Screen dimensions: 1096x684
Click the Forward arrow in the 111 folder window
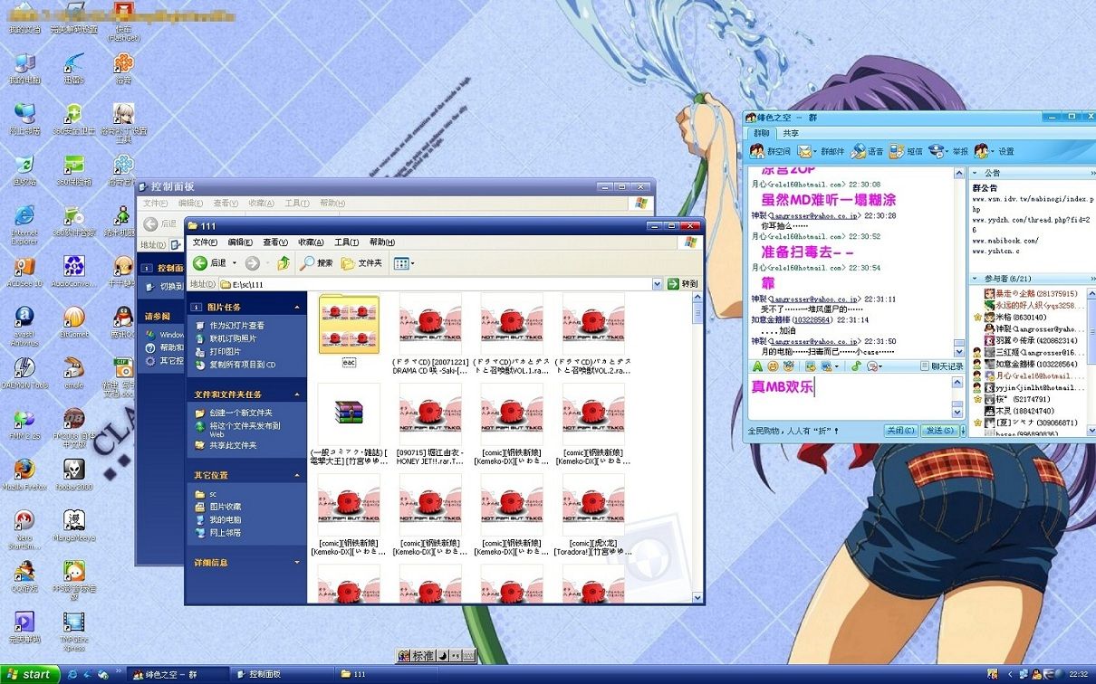[253, 263]
